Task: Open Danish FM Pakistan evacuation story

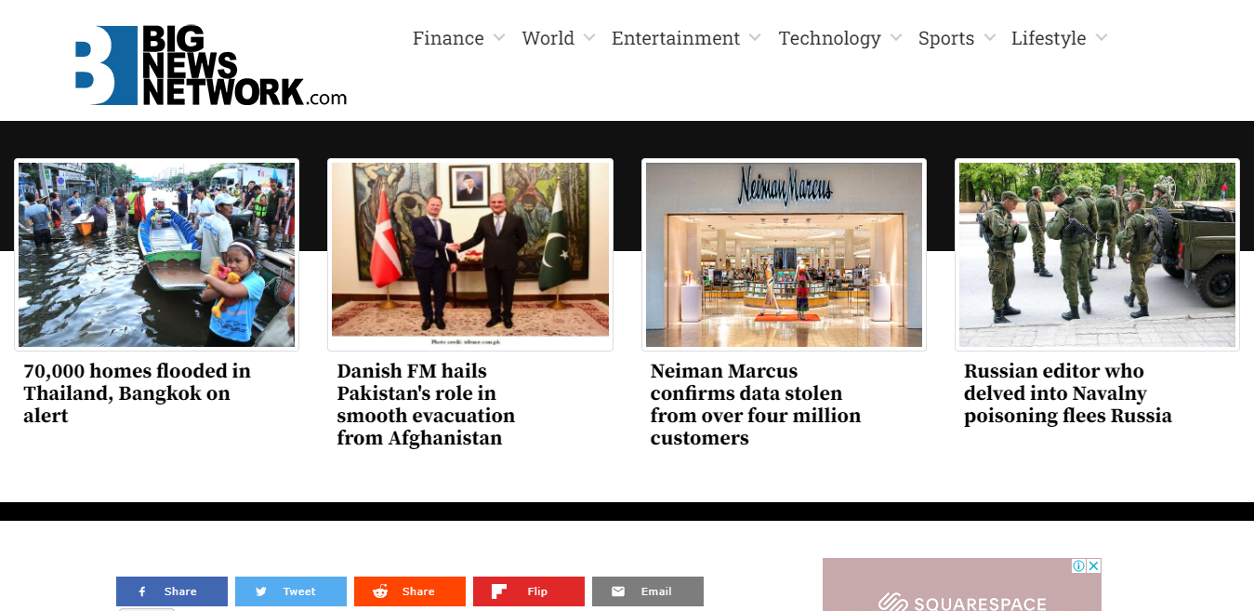Action: 426,405
